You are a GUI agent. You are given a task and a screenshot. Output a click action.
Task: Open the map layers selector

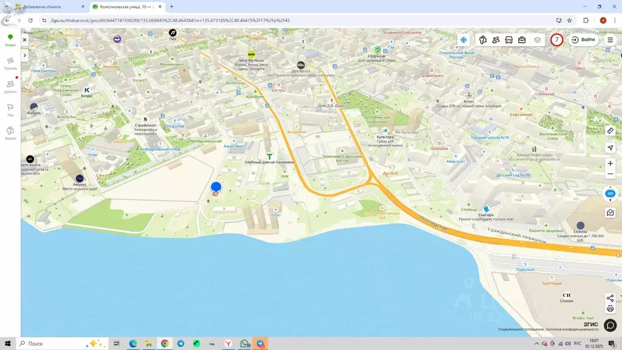[537, 40]
